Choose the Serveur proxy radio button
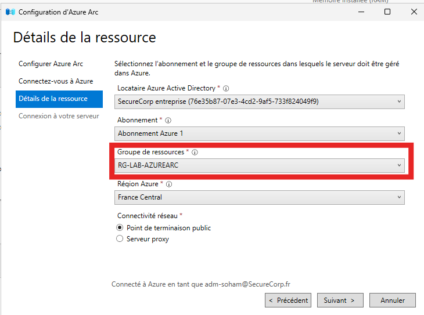 point(120,239)
